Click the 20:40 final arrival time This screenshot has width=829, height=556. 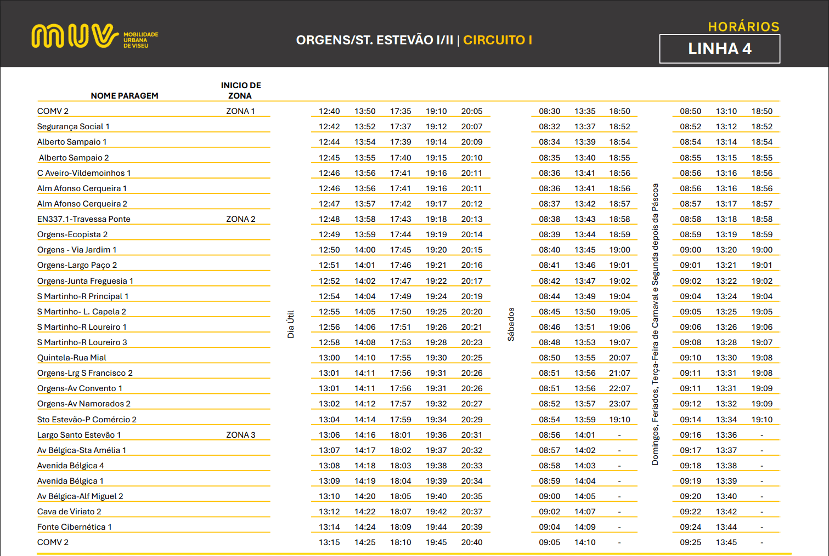click(472, 542)
